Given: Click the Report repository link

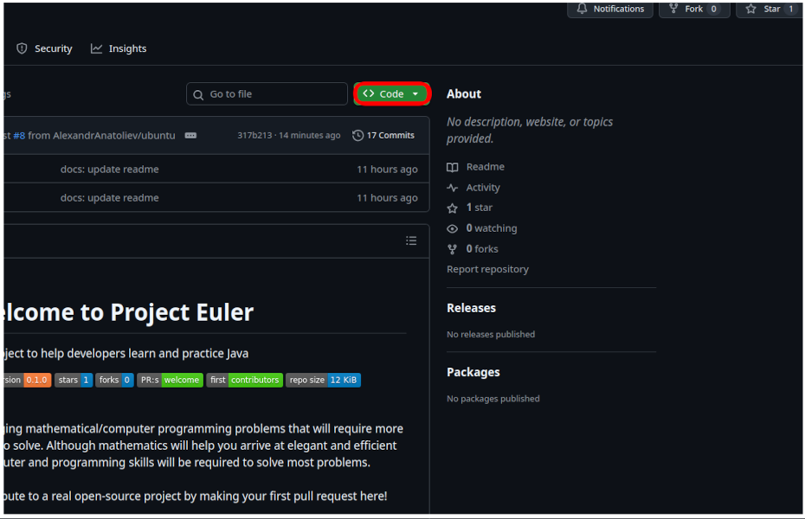Looking at the screenshot, I should 487,269.
